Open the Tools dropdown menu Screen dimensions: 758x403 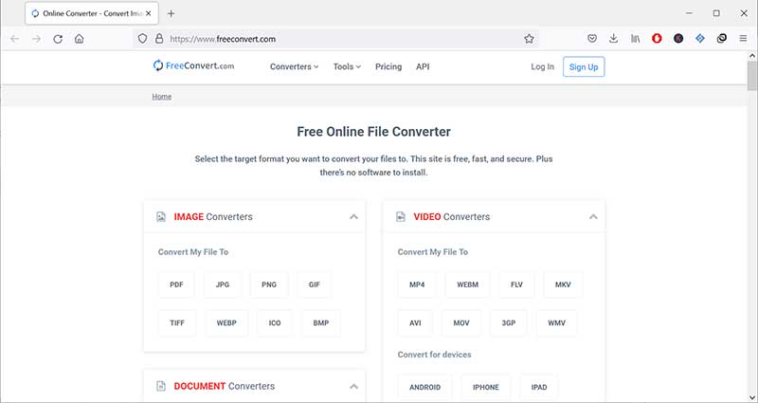tap(347, 66)
